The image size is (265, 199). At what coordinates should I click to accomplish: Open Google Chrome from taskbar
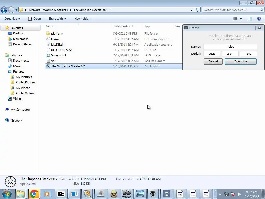34,194
